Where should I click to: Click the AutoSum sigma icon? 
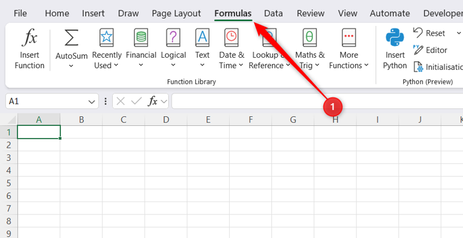pyautogui.click(x=72, y=37)
